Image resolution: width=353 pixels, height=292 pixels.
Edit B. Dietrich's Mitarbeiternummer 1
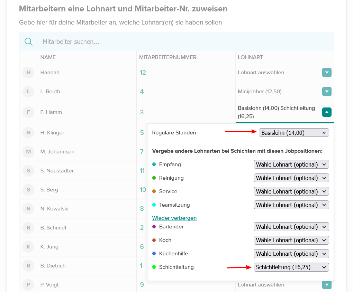coord(141,265)
